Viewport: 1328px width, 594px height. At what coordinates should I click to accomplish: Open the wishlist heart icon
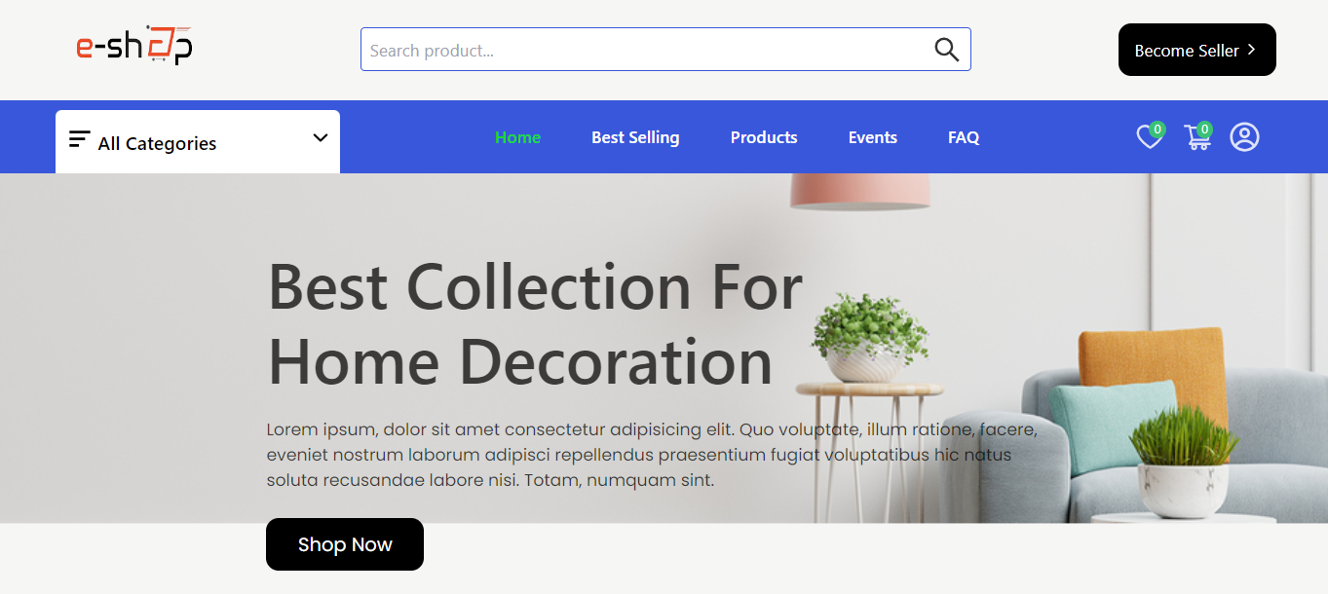(1150, 137)
